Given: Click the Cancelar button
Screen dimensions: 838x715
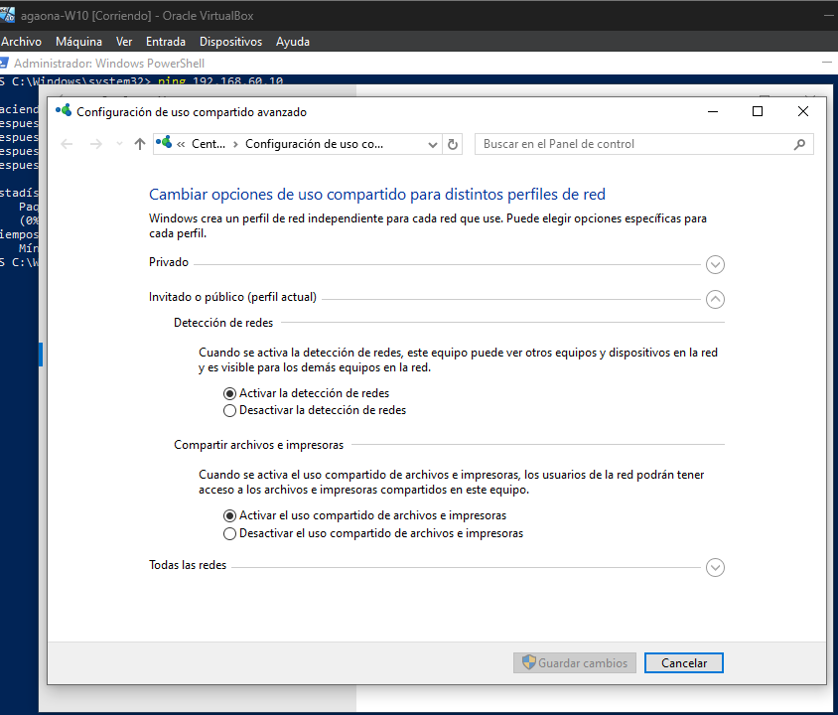Looking at the screenshot, I should pos(683,662).
